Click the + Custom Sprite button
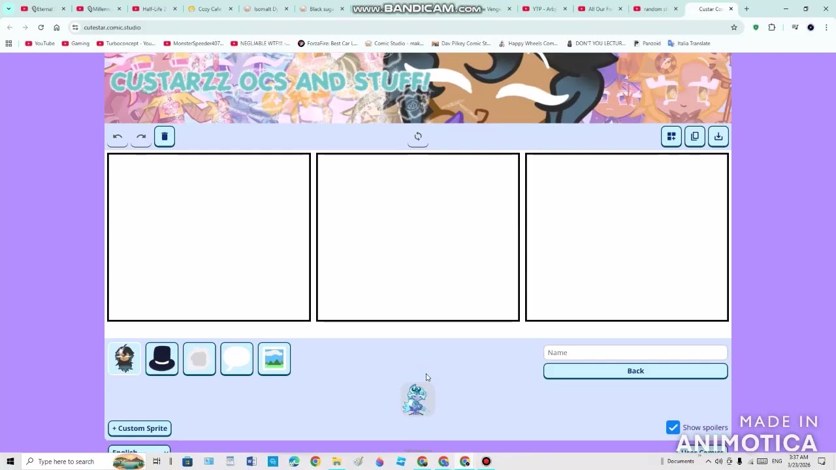 pyautogui.click(x=140, y=428)
